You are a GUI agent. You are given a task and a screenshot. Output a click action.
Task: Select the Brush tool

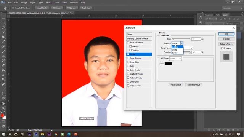3,51
